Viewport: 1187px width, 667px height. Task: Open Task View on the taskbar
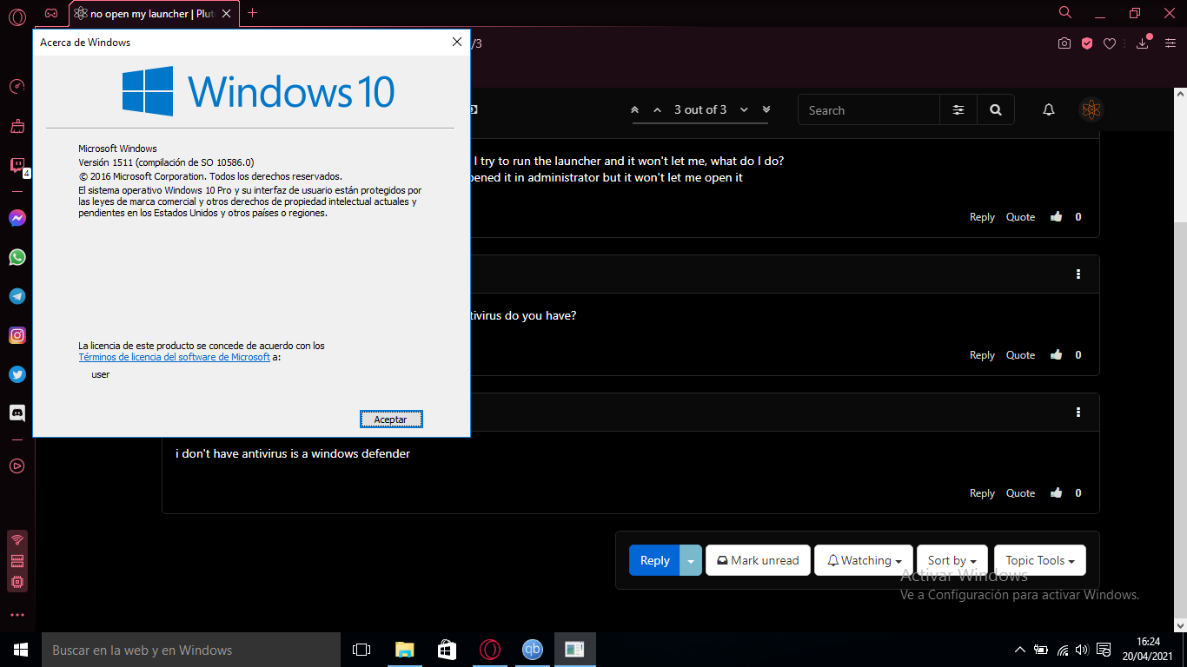click(x=361, y=650)
